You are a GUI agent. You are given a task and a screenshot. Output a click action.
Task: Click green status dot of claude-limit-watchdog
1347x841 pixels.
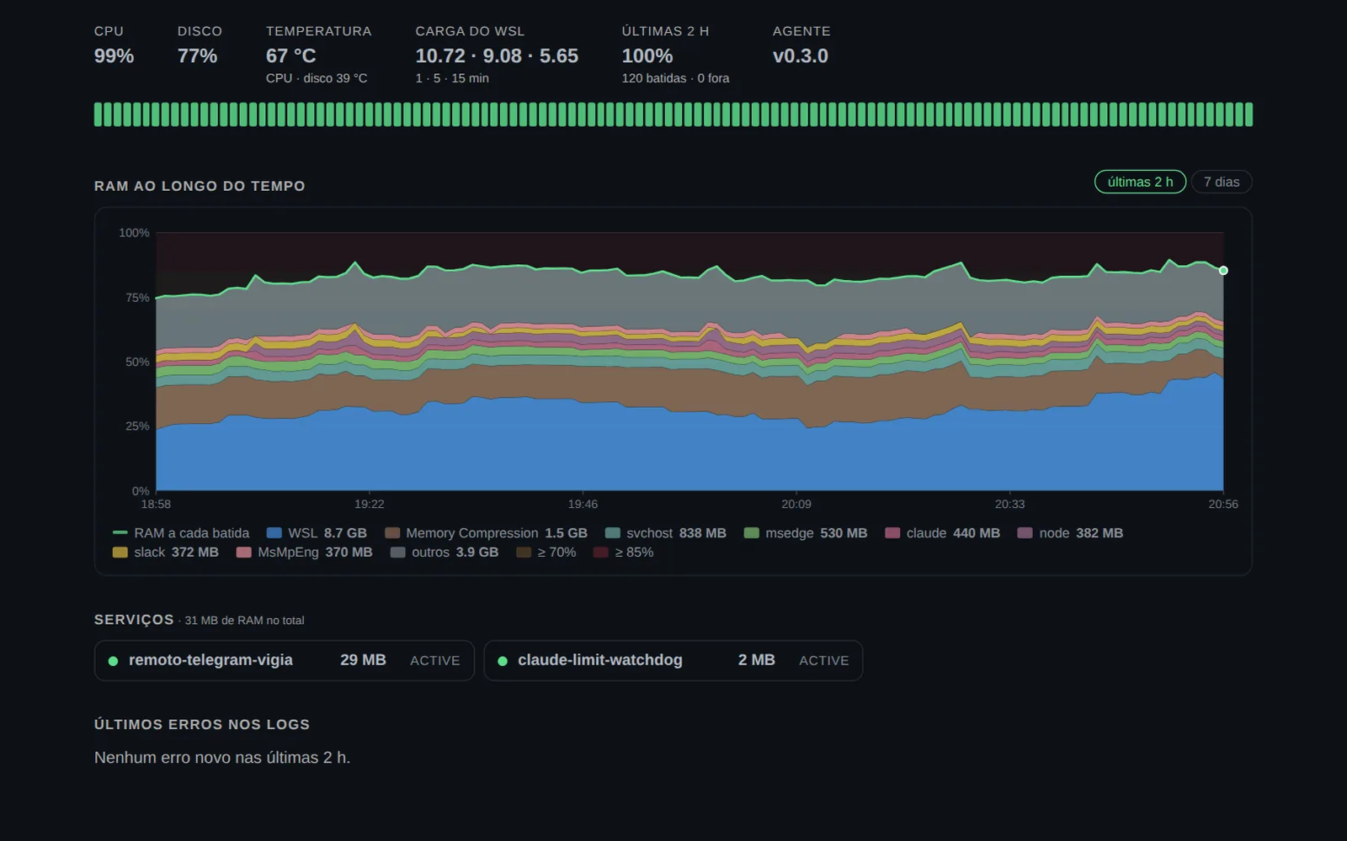coord(503,661)
